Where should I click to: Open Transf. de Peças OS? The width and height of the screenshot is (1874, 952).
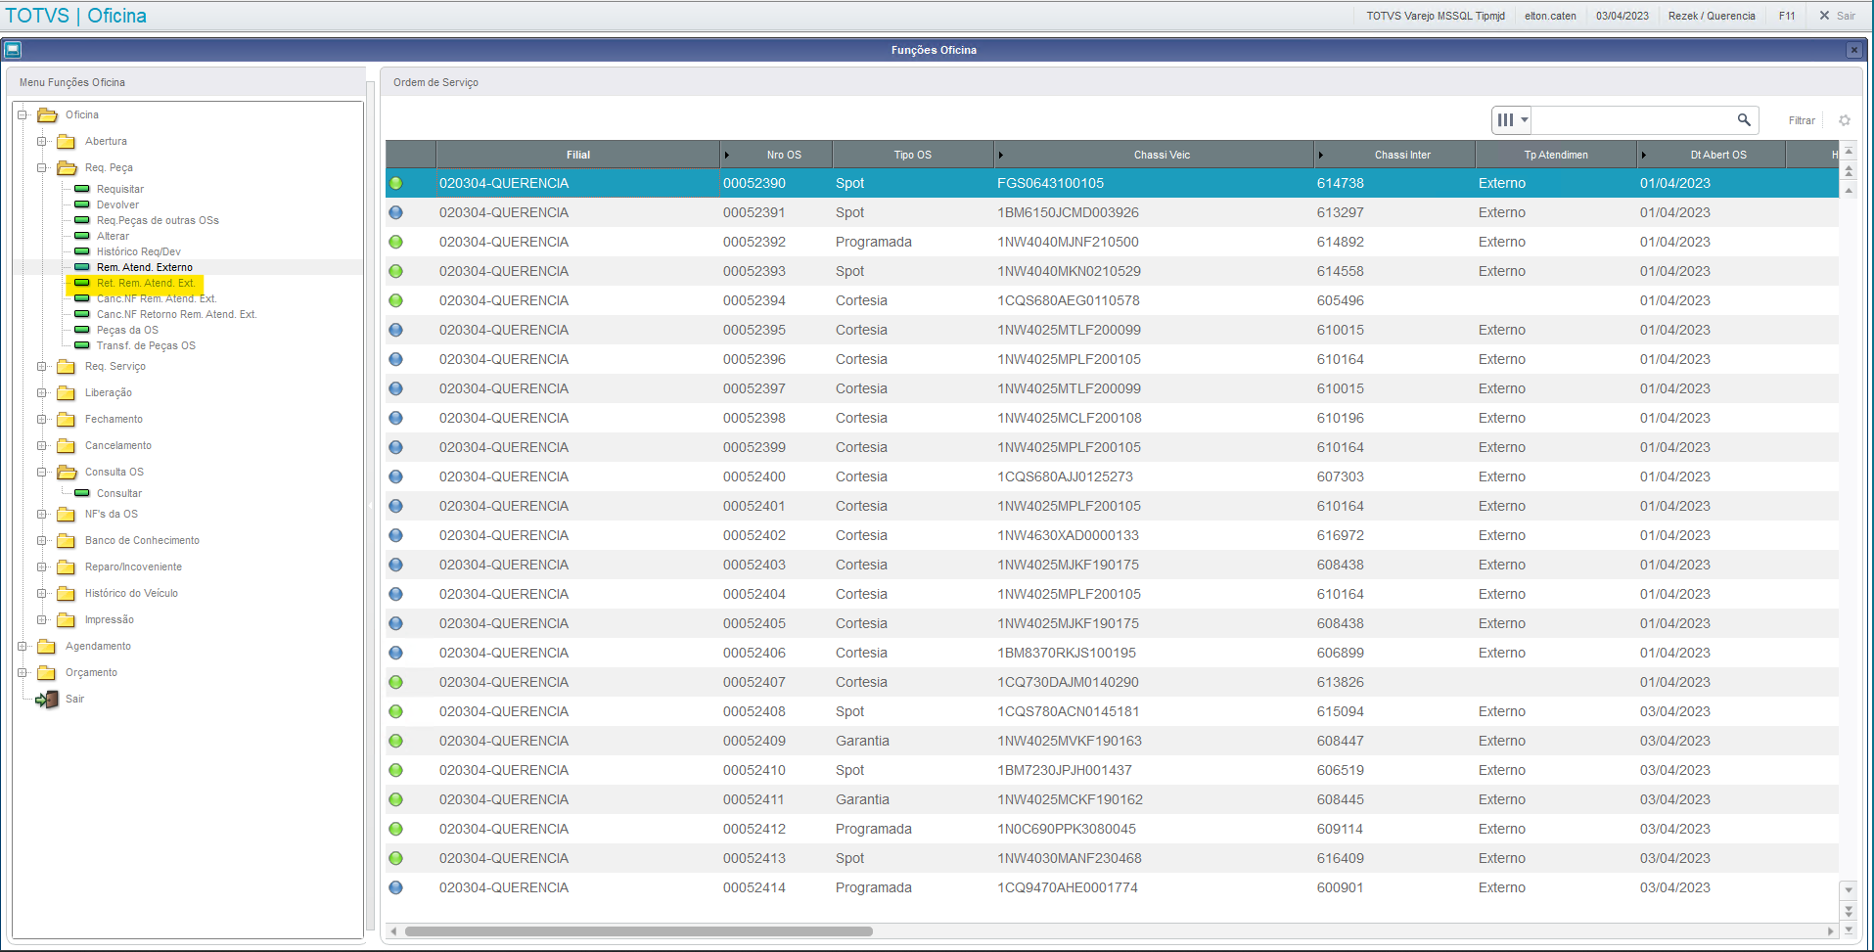146,345
